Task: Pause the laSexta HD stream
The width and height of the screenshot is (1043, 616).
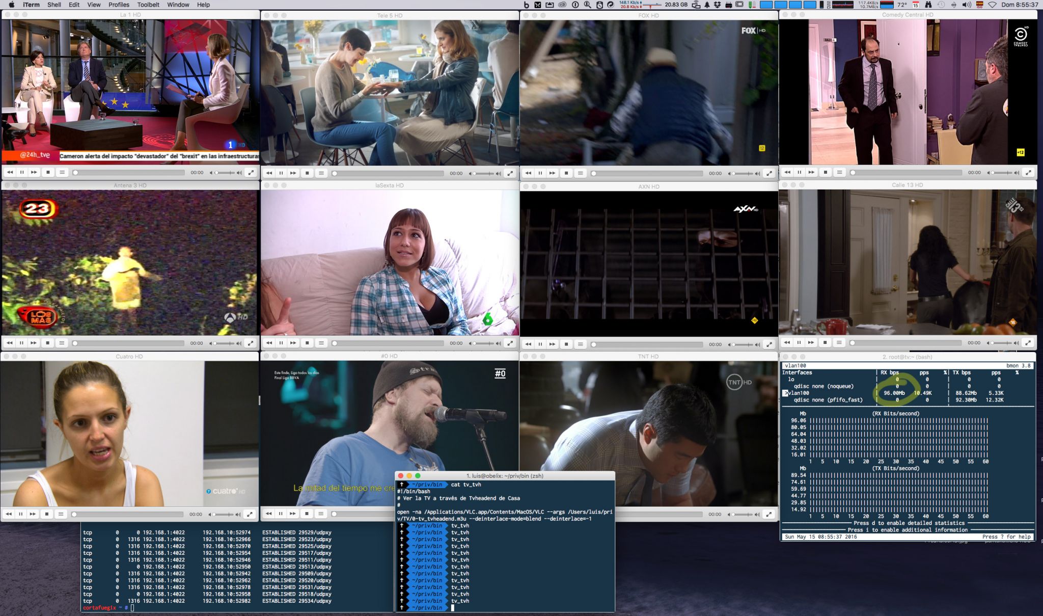Action: [281, 343]
